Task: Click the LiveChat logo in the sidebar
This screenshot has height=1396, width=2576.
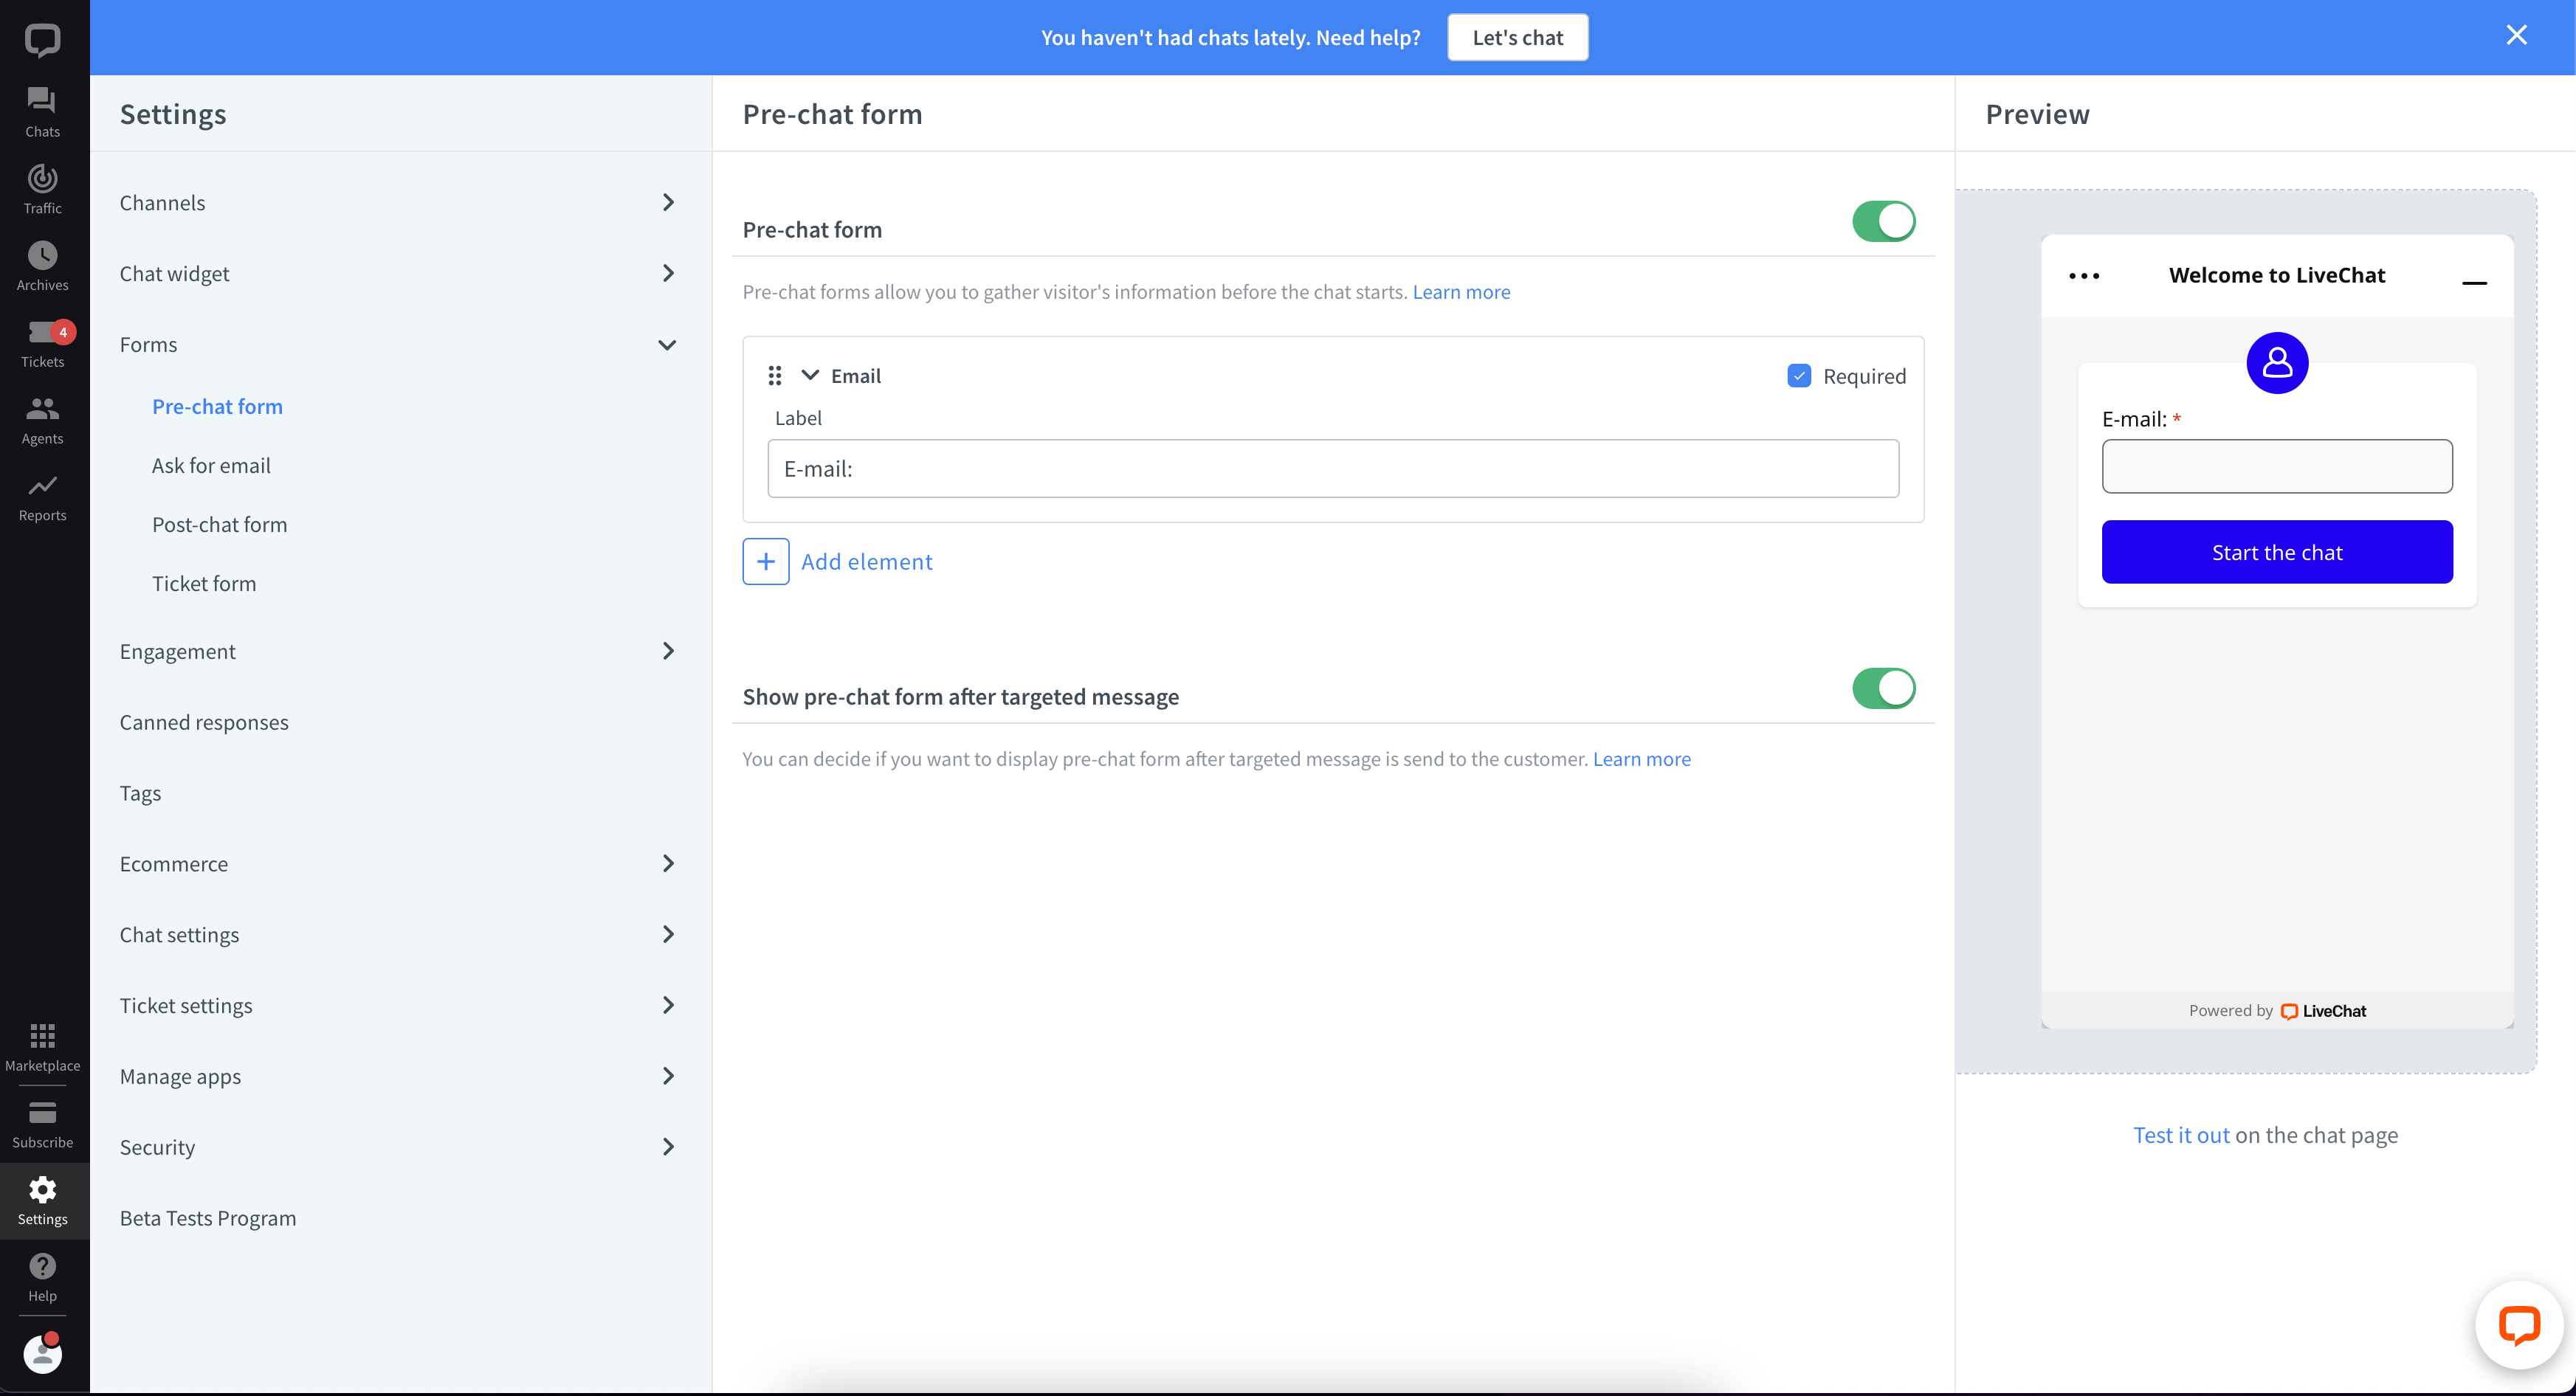Action: click(x=42, y=40)
